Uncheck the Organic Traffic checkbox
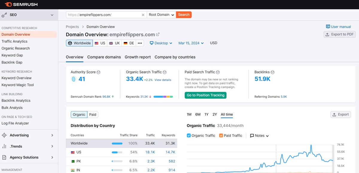359x173 pixels. [x=189, y=135]
